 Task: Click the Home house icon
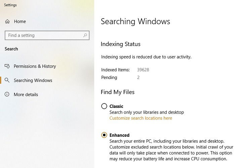(x=7, y=22)
